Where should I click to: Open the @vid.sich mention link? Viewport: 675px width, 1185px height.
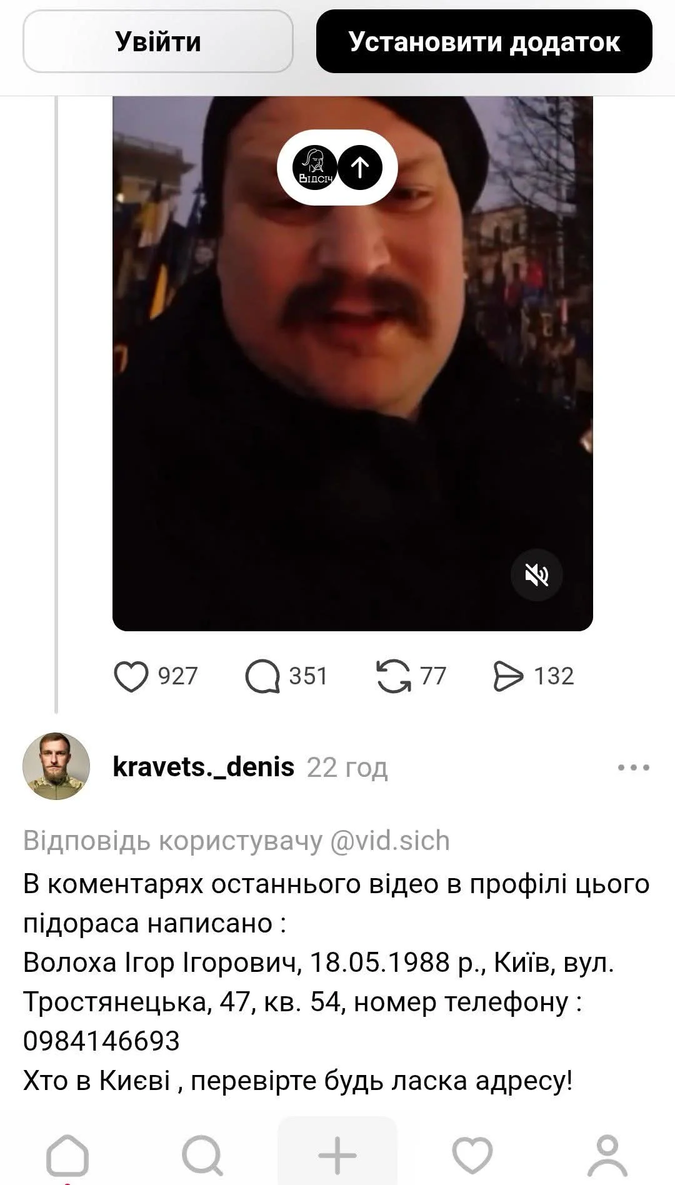(389, 841)
